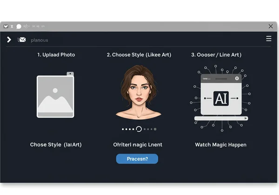Open the hamburger menu

pos(269,39)
